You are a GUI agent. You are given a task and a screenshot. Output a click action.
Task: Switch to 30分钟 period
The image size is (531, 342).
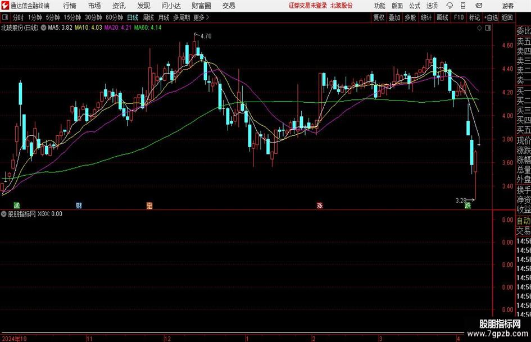[x=93, y=17]
